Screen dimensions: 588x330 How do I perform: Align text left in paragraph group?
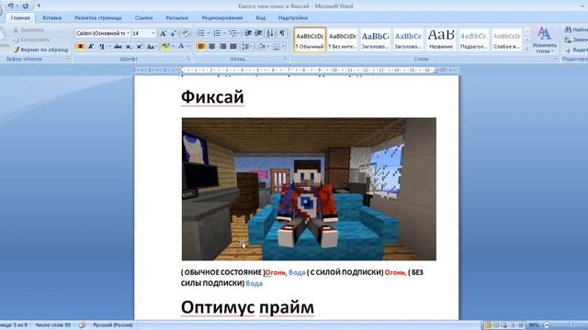[201, 47]
